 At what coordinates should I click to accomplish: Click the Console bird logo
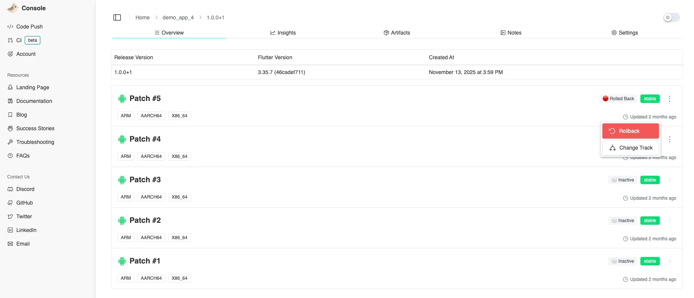(13, 8)
